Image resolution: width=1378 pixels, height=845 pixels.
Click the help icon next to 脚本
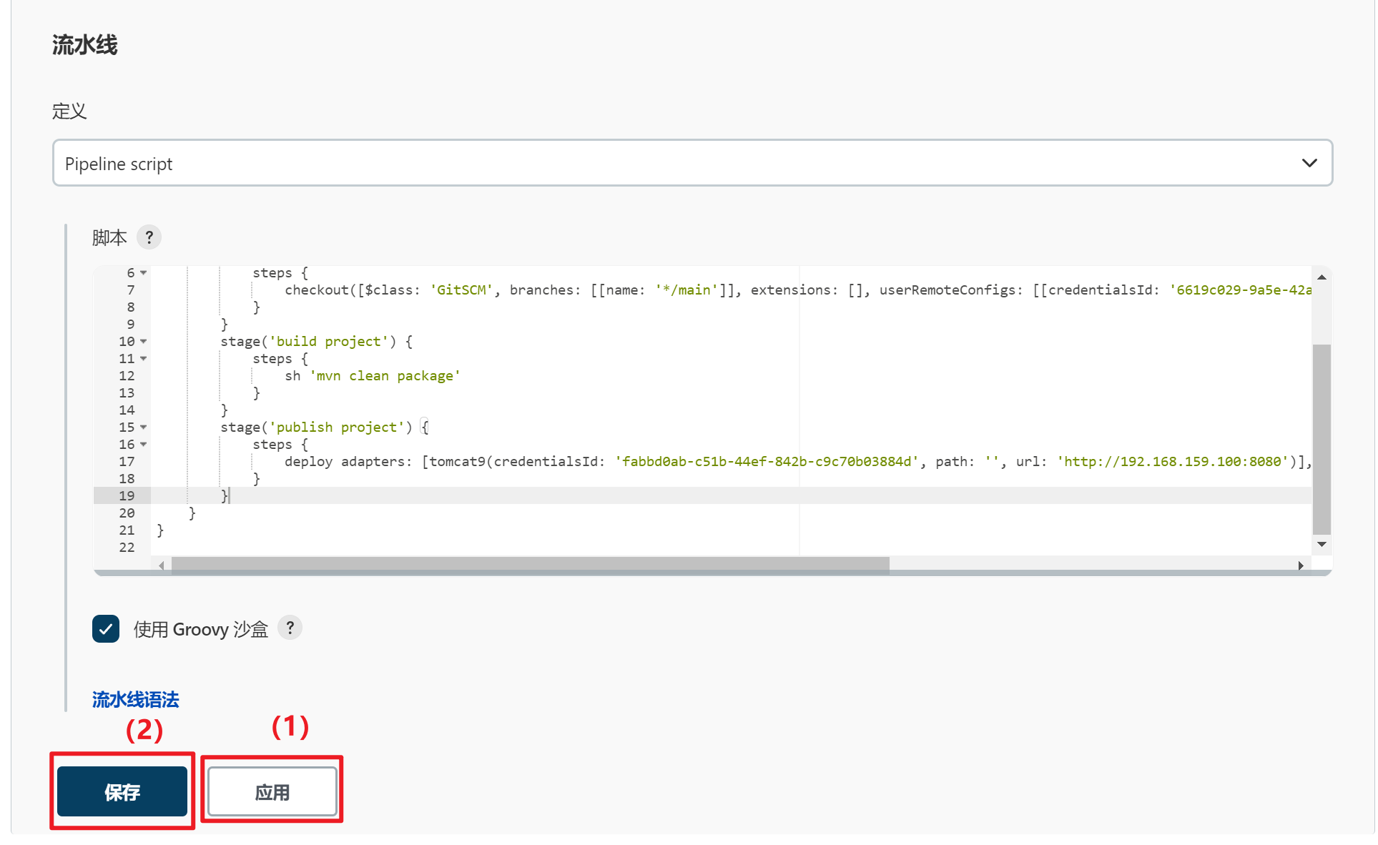pos(149,237)
